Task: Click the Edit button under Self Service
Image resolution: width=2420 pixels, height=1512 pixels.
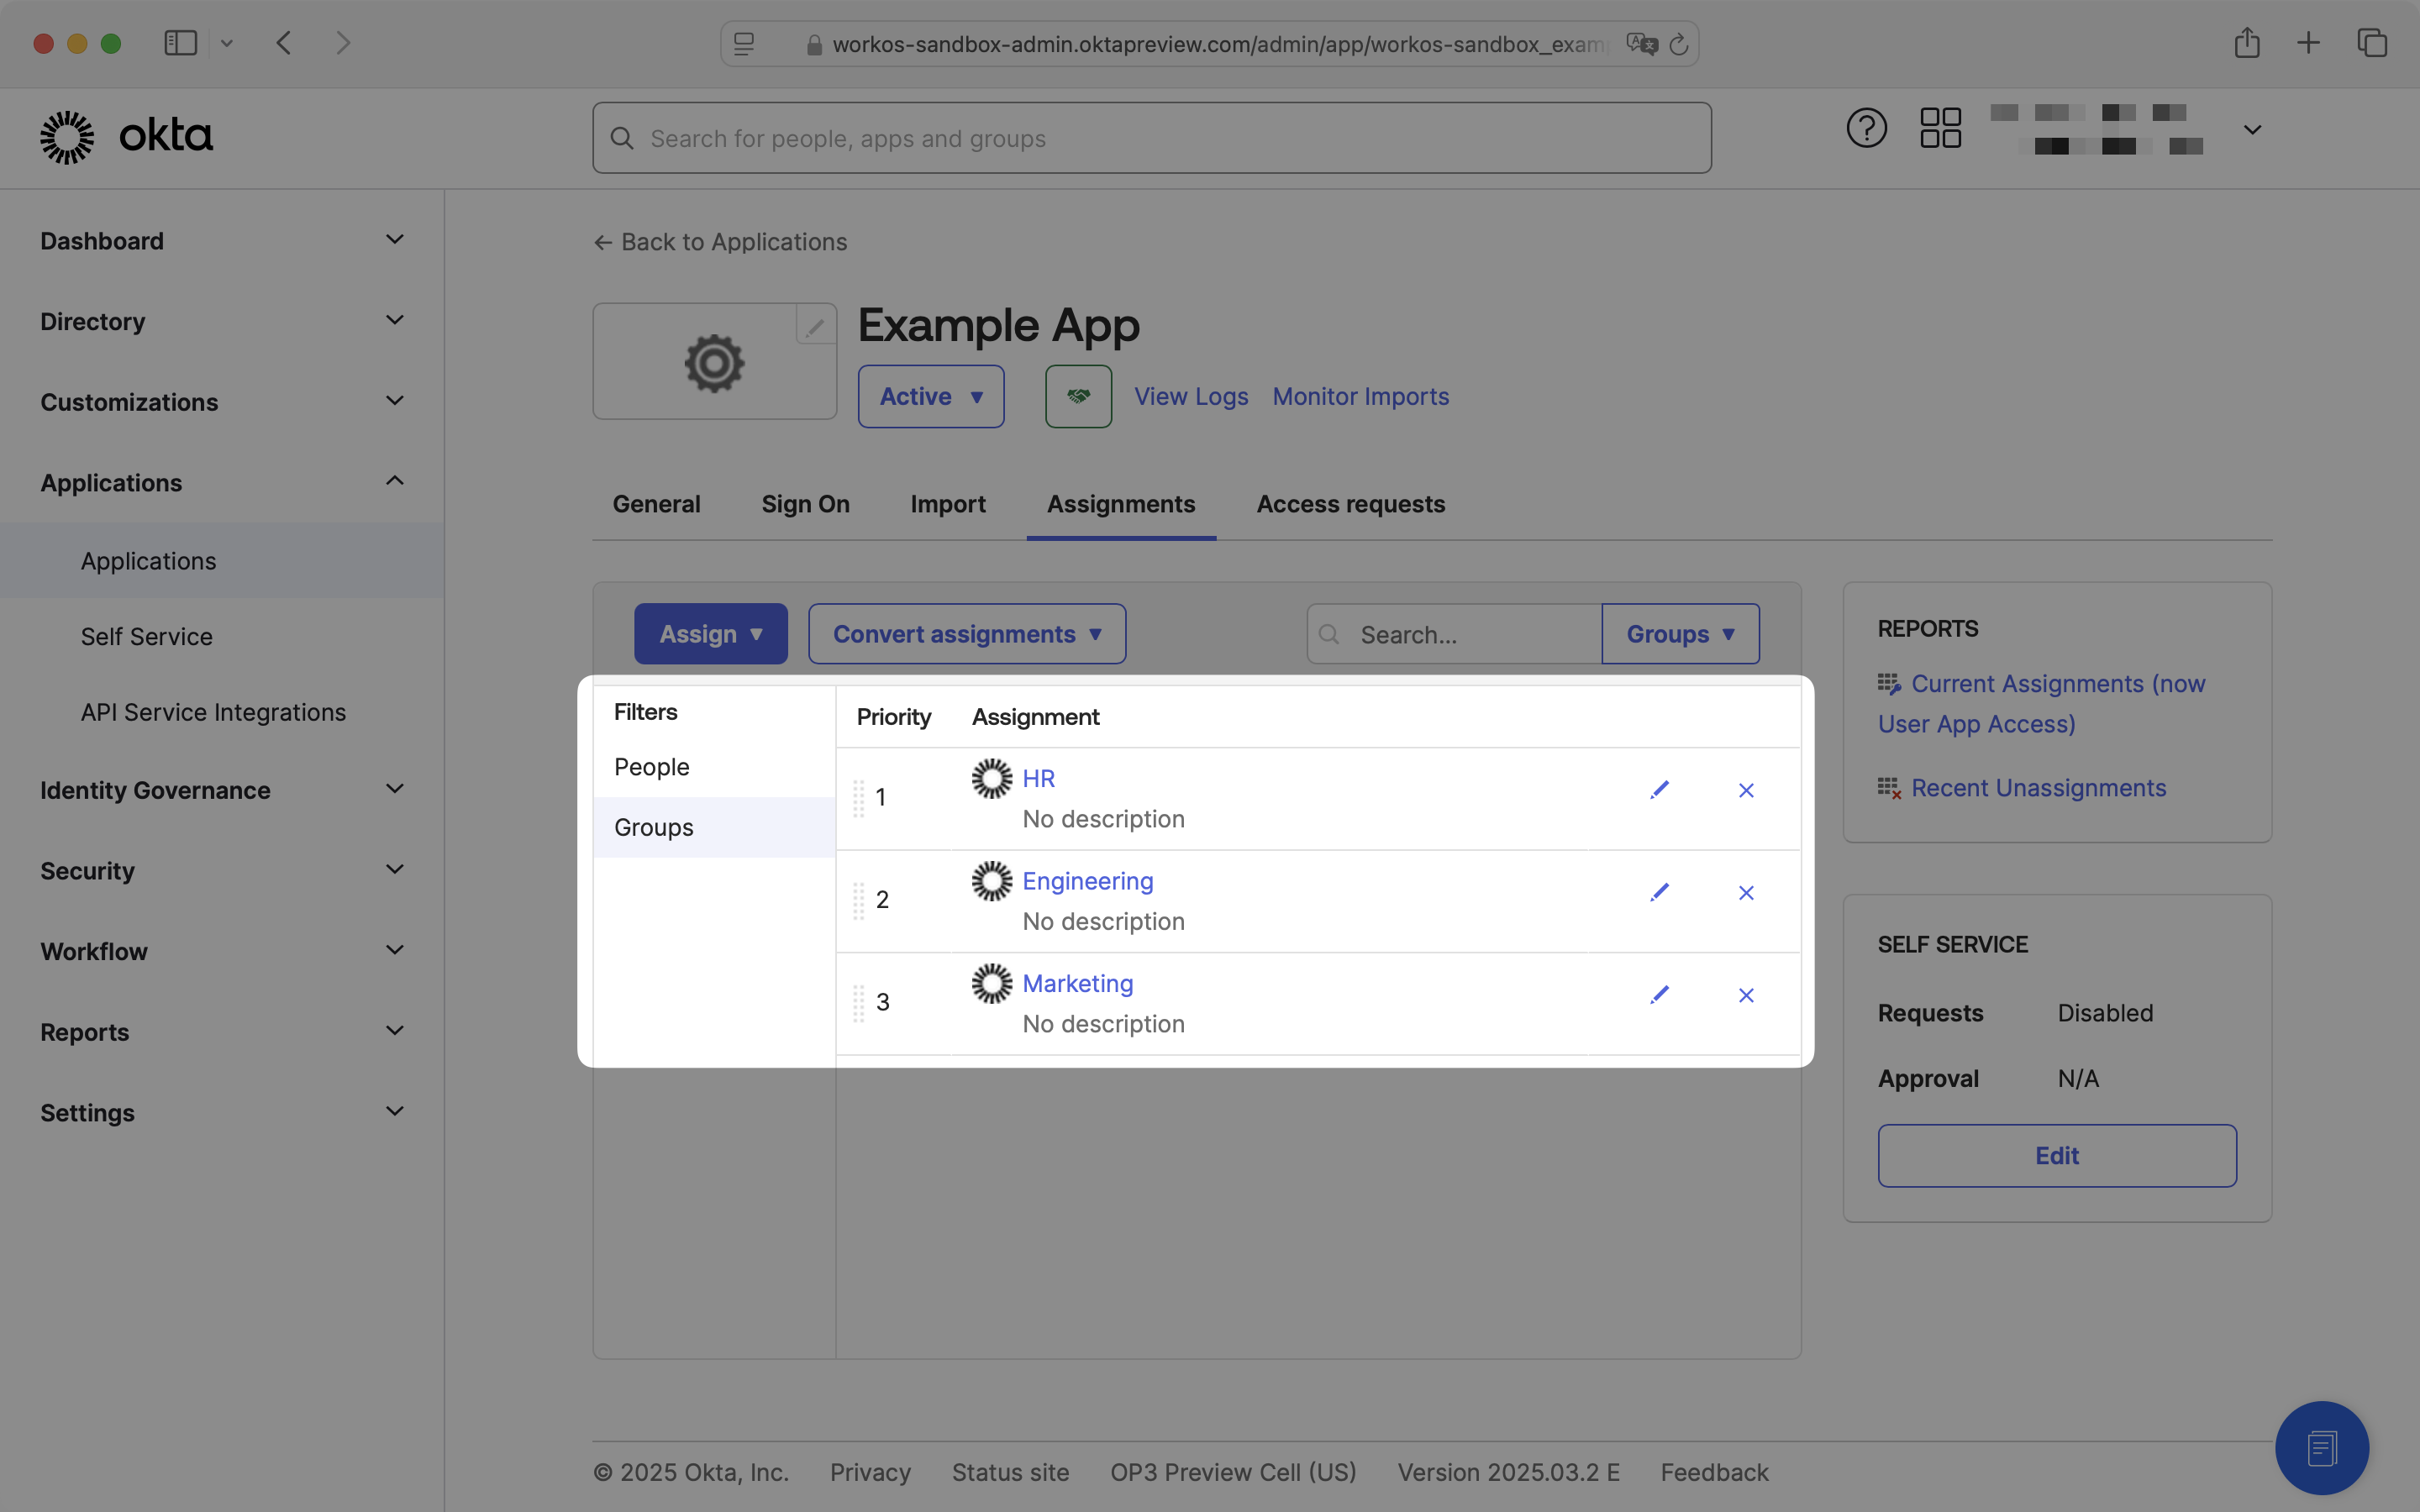Action: pyautogui.click(x=2056, y=1155)
